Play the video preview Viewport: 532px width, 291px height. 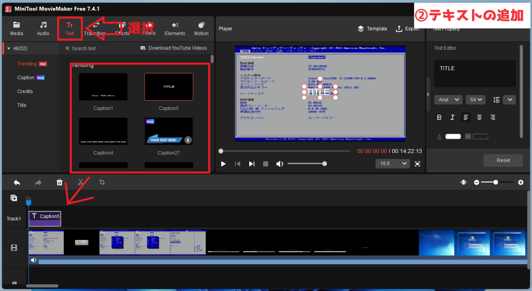(223, 164)
